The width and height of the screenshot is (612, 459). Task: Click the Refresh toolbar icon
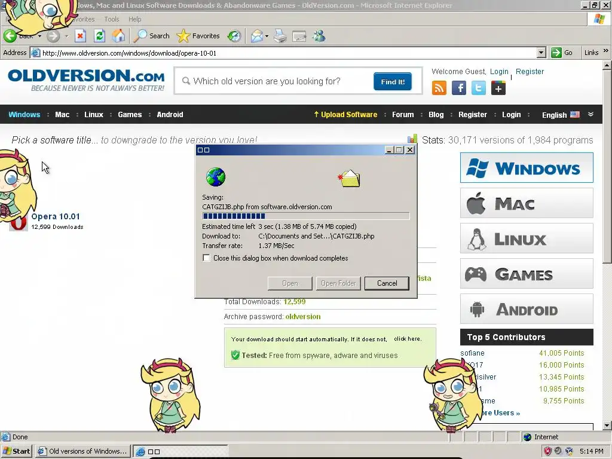tap(100, 36)
